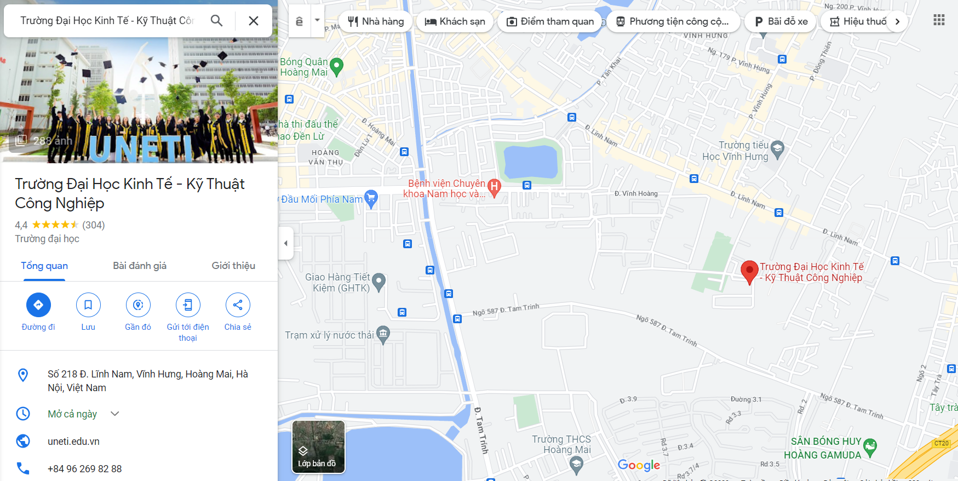Expand the Mở cả ngày hours dropdown
Image resolution: width=958 pixels, height=481 pixels.
(115, 414)
